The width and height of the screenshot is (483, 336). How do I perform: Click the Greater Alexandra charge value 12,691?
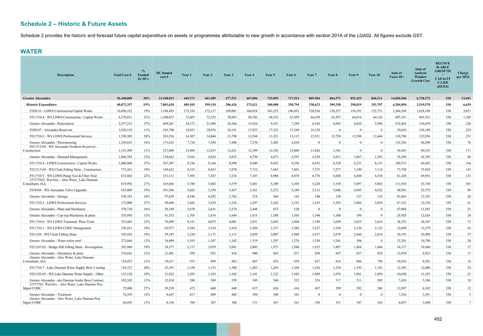465,98
